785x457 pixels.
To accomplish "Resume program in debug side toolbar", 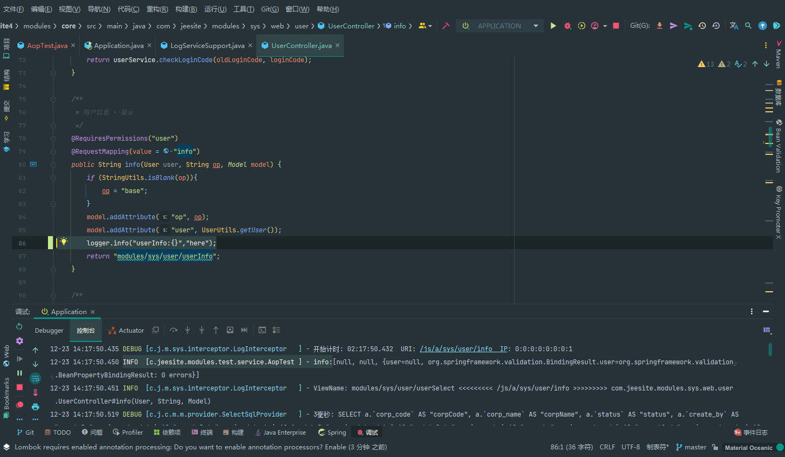I will pos(20,359).
